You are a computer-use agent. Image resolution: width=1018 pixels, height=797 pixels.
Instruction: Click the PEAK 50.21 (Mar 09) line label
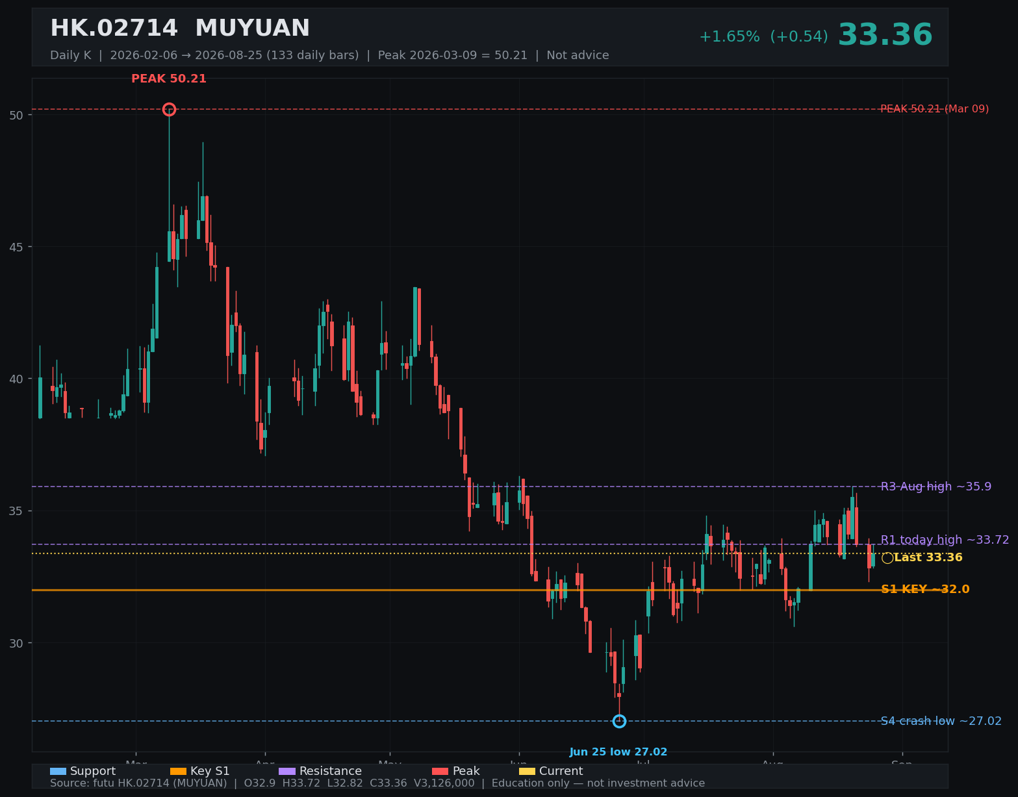(x=934, y=109)
